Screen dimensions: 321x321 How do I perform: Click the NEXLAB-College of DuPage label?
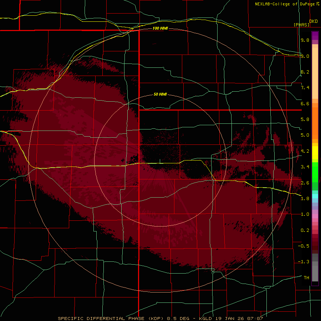[x=285, y=4]
